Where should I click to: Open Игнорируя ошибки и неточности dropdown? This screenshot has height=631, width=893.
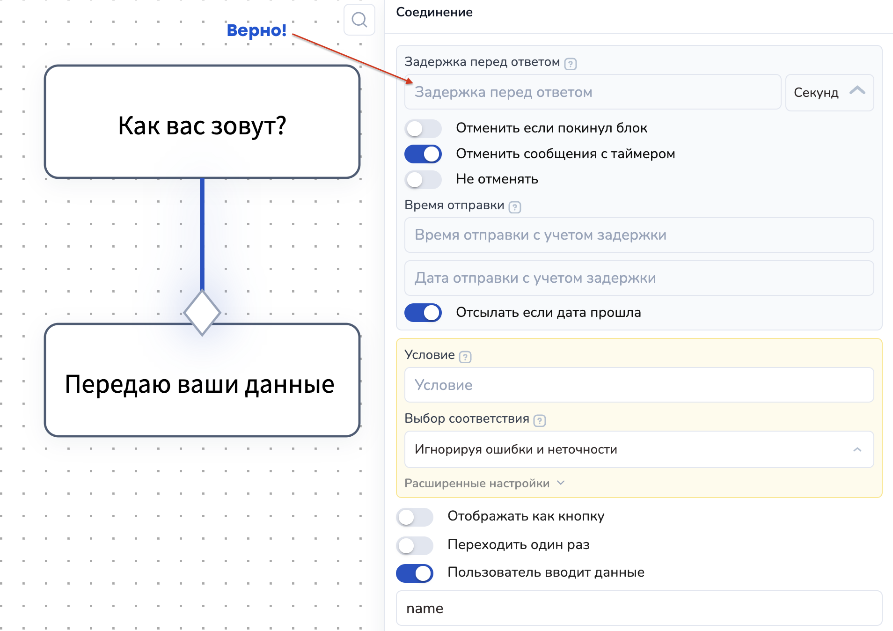(638, 449)
